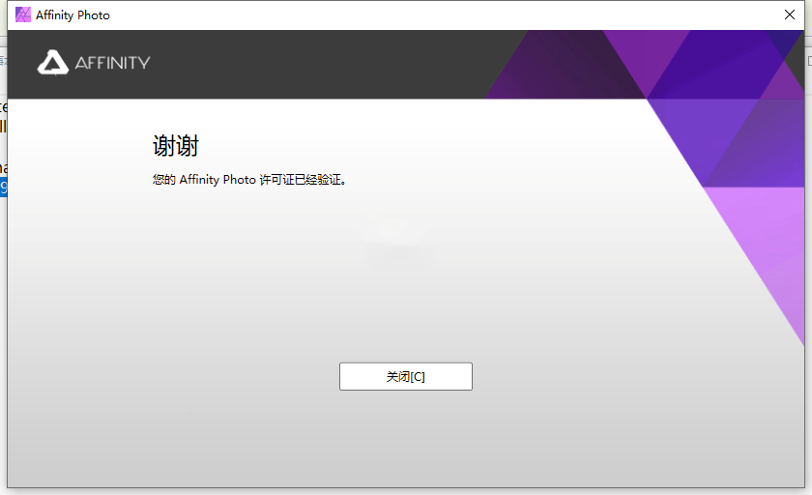Click the Affinity triangle logo in header
The image size is (812, 495).
pos(52,63)
